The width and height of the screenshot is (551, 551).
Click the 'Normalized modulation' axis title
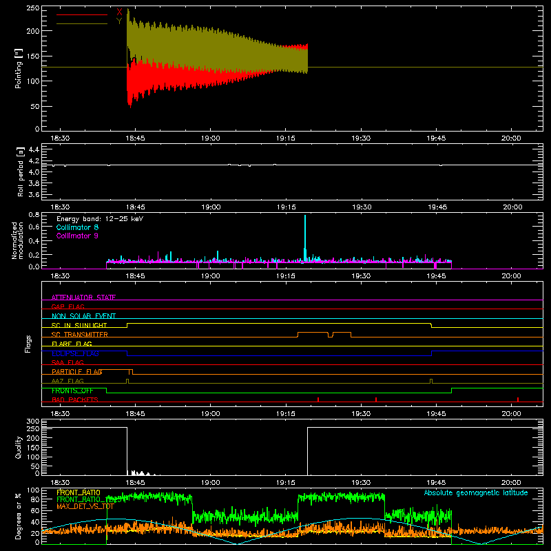[x=17, y=240]
